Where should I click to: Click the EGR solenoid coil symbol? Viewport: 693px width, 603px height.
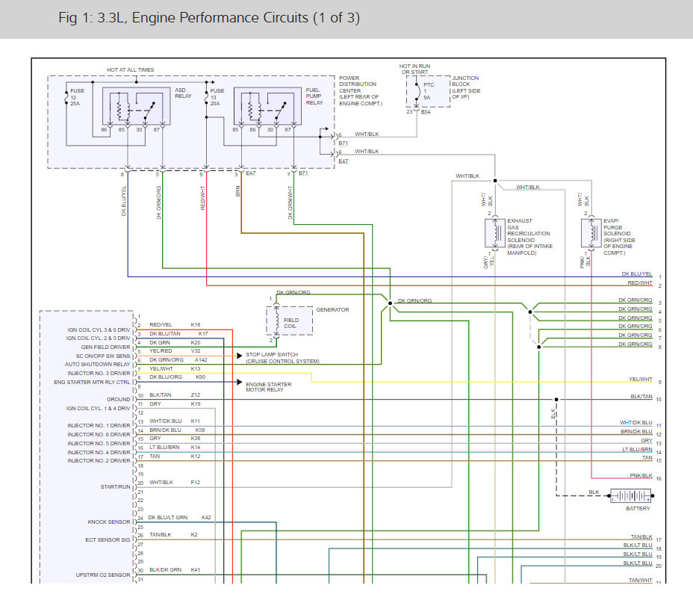(x=495, y=232)
